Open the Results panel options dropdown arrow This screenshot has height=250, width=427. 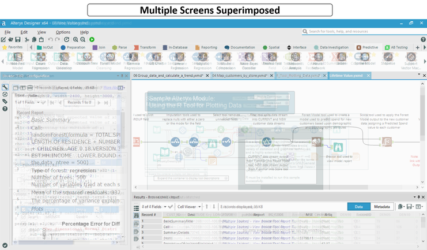pyautogui.click(x=414, y=197)
